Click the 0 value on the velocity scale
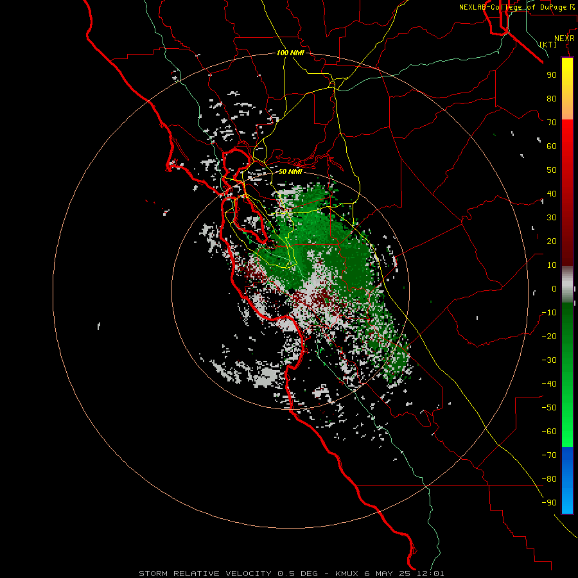Image resolution: width=578 pixels, height=578 pixels. [554, 288]
